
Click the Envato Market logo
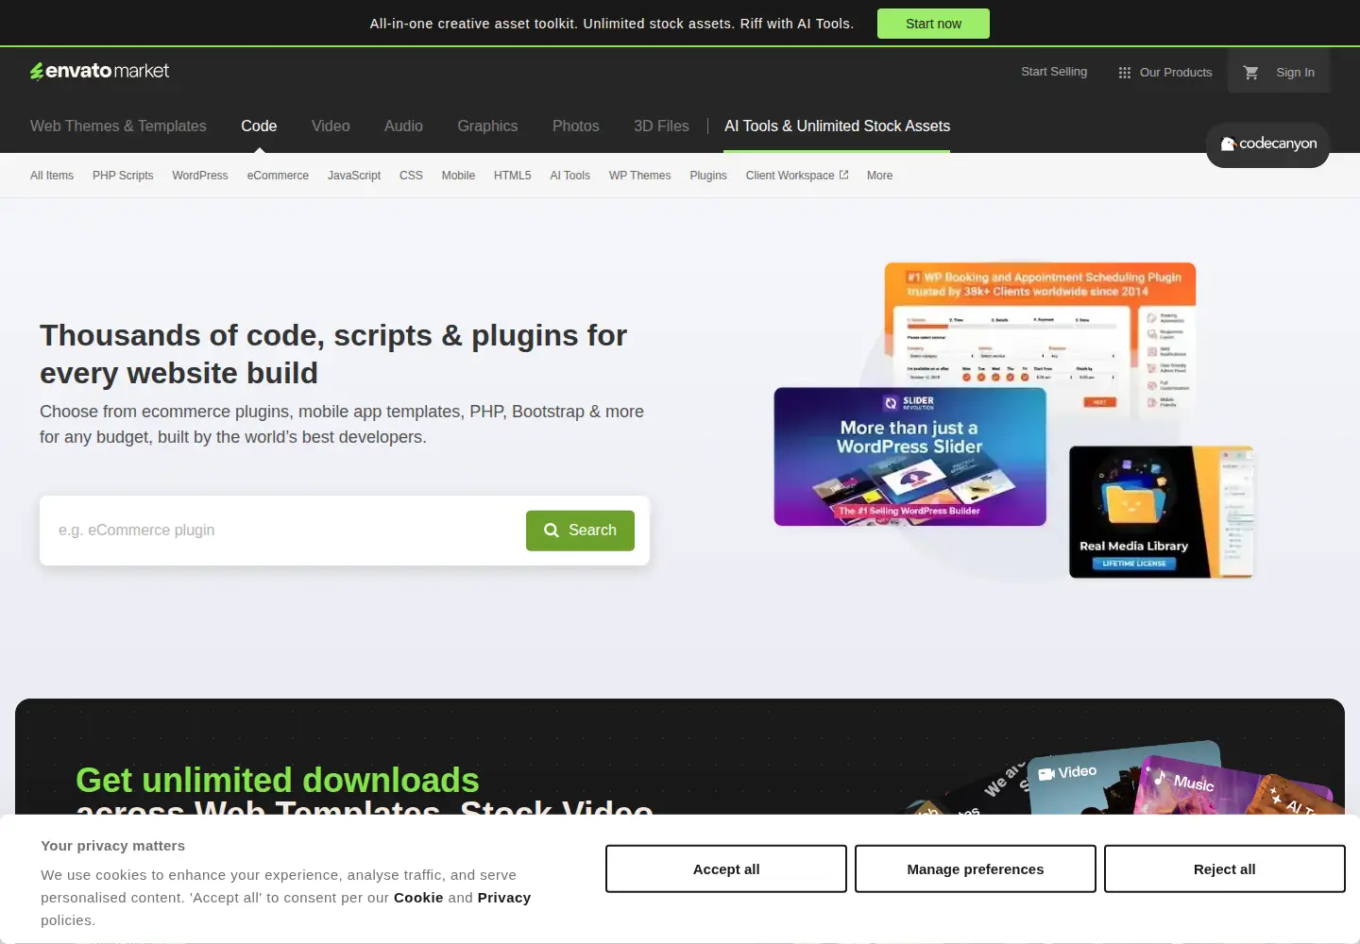pos(99,71)
